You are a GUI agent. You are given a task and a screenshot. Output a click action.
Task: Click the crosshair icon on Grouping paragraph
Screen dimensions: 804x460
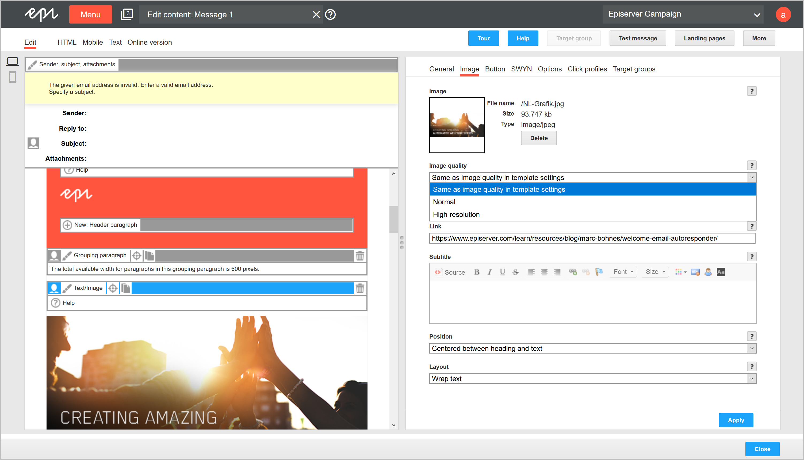pos(136,255)
